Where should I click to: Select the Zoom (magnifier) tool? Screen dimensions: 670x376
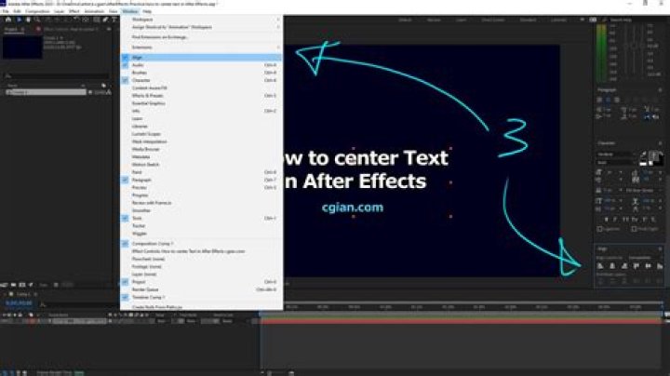pos(37,20)
